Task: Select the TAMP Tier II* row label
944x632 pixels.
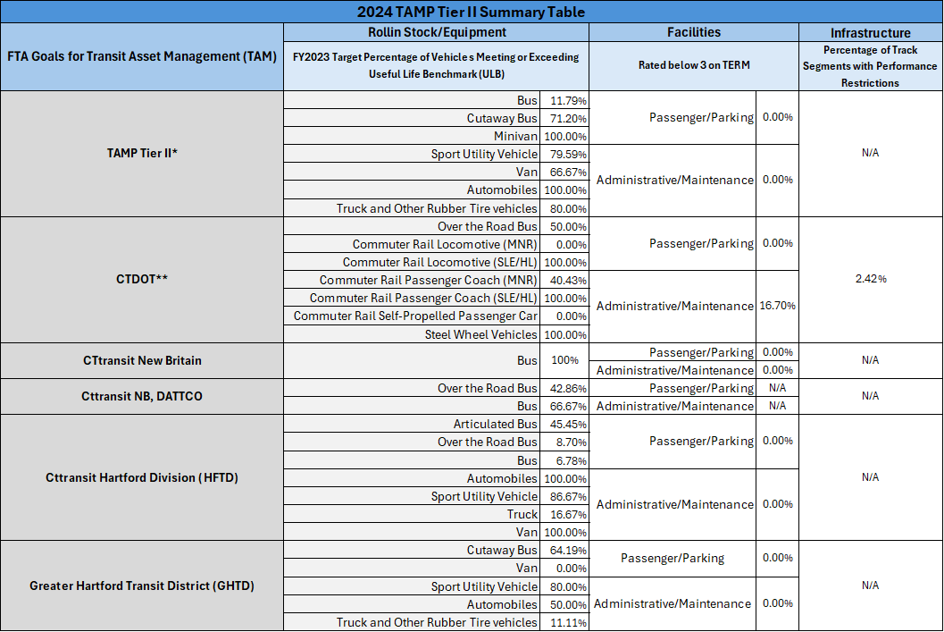Action: click(142, 153)
